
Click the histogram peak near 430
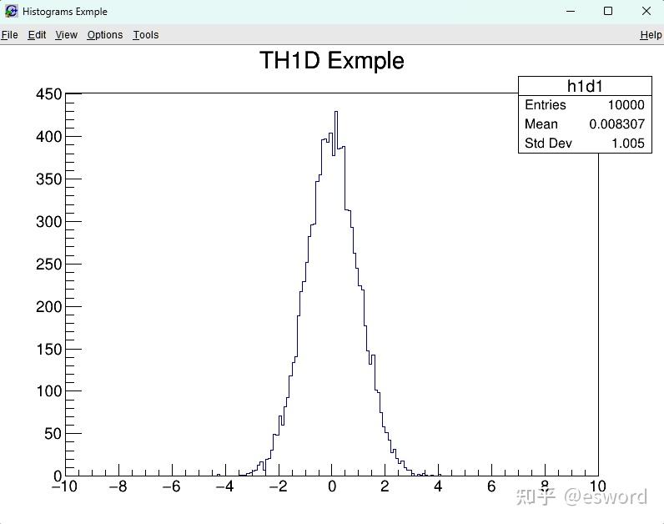pos(336,113)
